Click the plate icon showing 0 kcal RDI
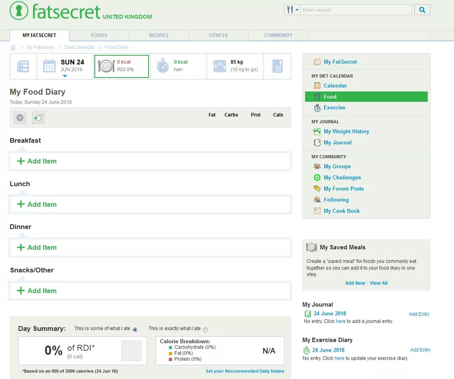 click(x=106, y=66)
